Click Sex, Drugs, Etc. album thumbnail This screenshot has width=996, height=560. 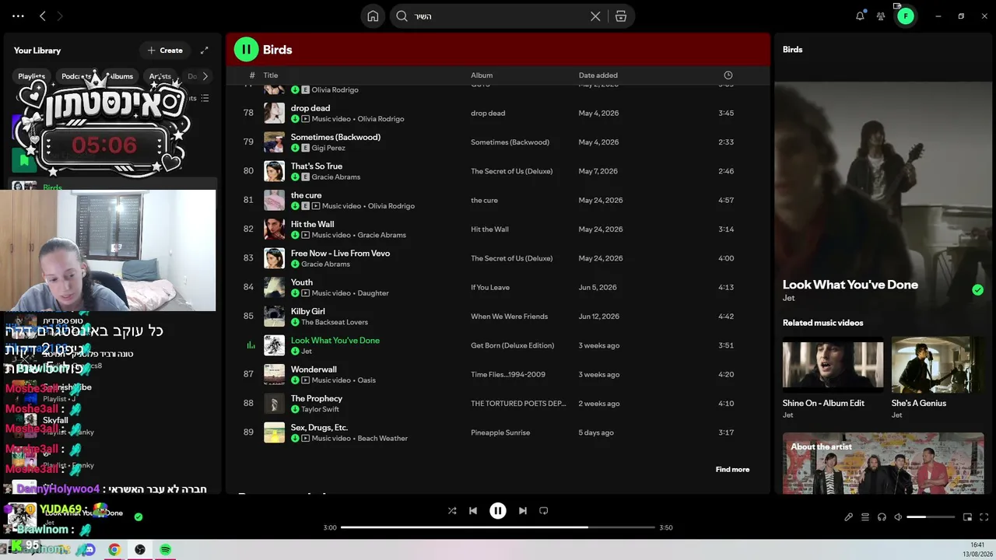point(274,432)
